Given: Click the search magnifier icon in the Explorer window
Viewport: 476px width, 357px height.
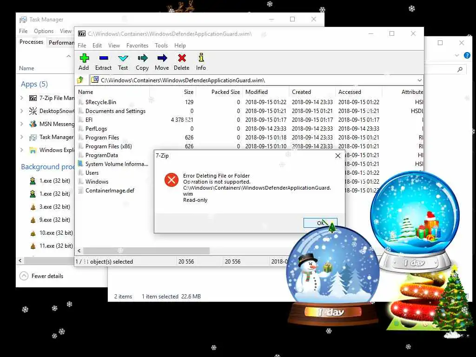Looking at the screenshot, I should (x=460, y=70).
